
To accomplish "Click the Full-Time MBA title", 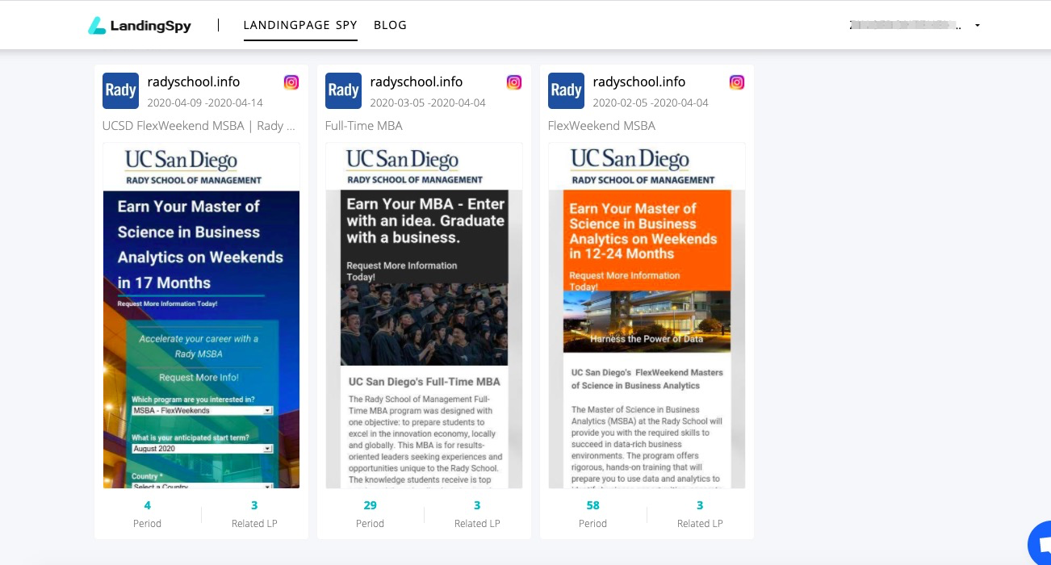I will [364, 126].
